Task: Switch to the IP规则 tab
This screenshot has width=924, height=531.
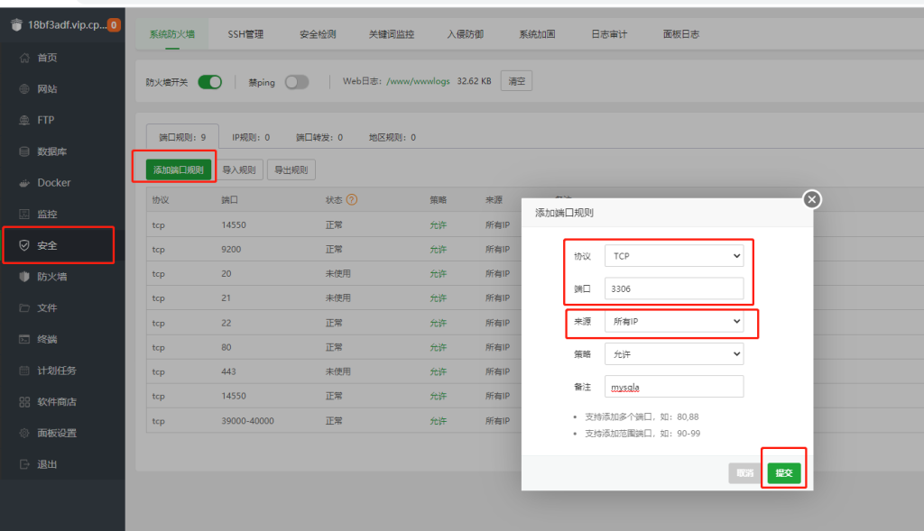Action: [251, 138]
